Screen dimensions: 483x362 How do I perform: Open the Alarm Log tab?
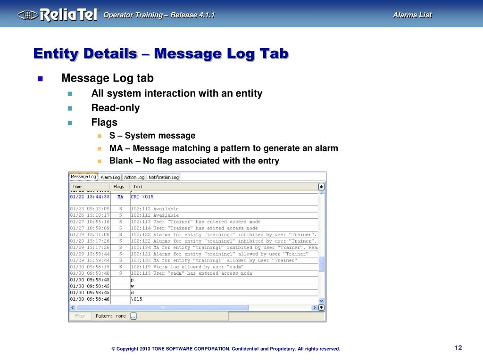(110, 177)
